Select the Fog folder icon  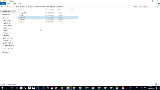[19, 15]
